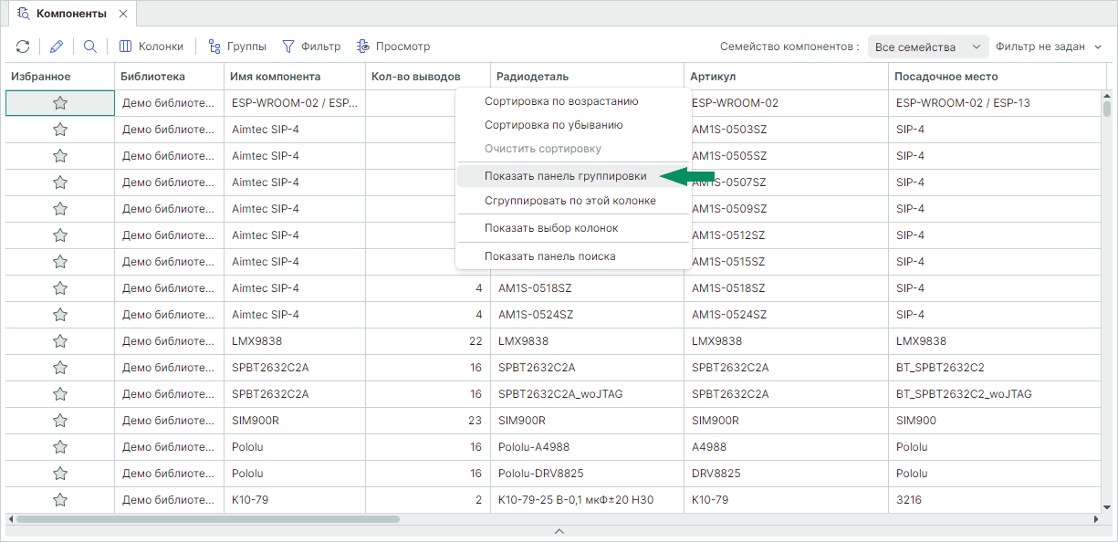
Task: Toggle favorite star for SPBT2632C2A_woJTAG row
Action: [x=60, y=394]
